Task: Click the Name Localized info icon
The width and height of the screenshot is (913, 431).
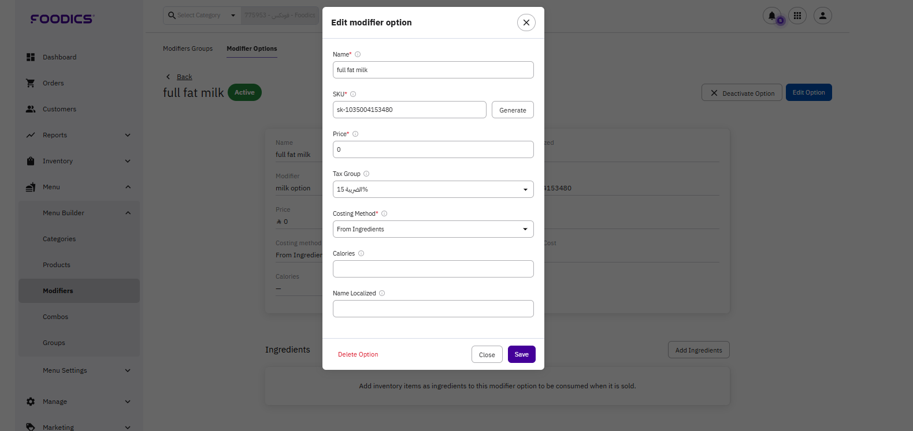Action: pos(382,293)
